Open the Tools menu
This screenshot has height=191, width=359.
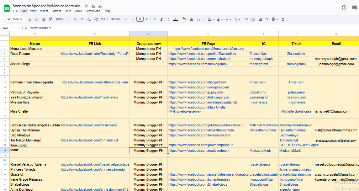(78, 11)
